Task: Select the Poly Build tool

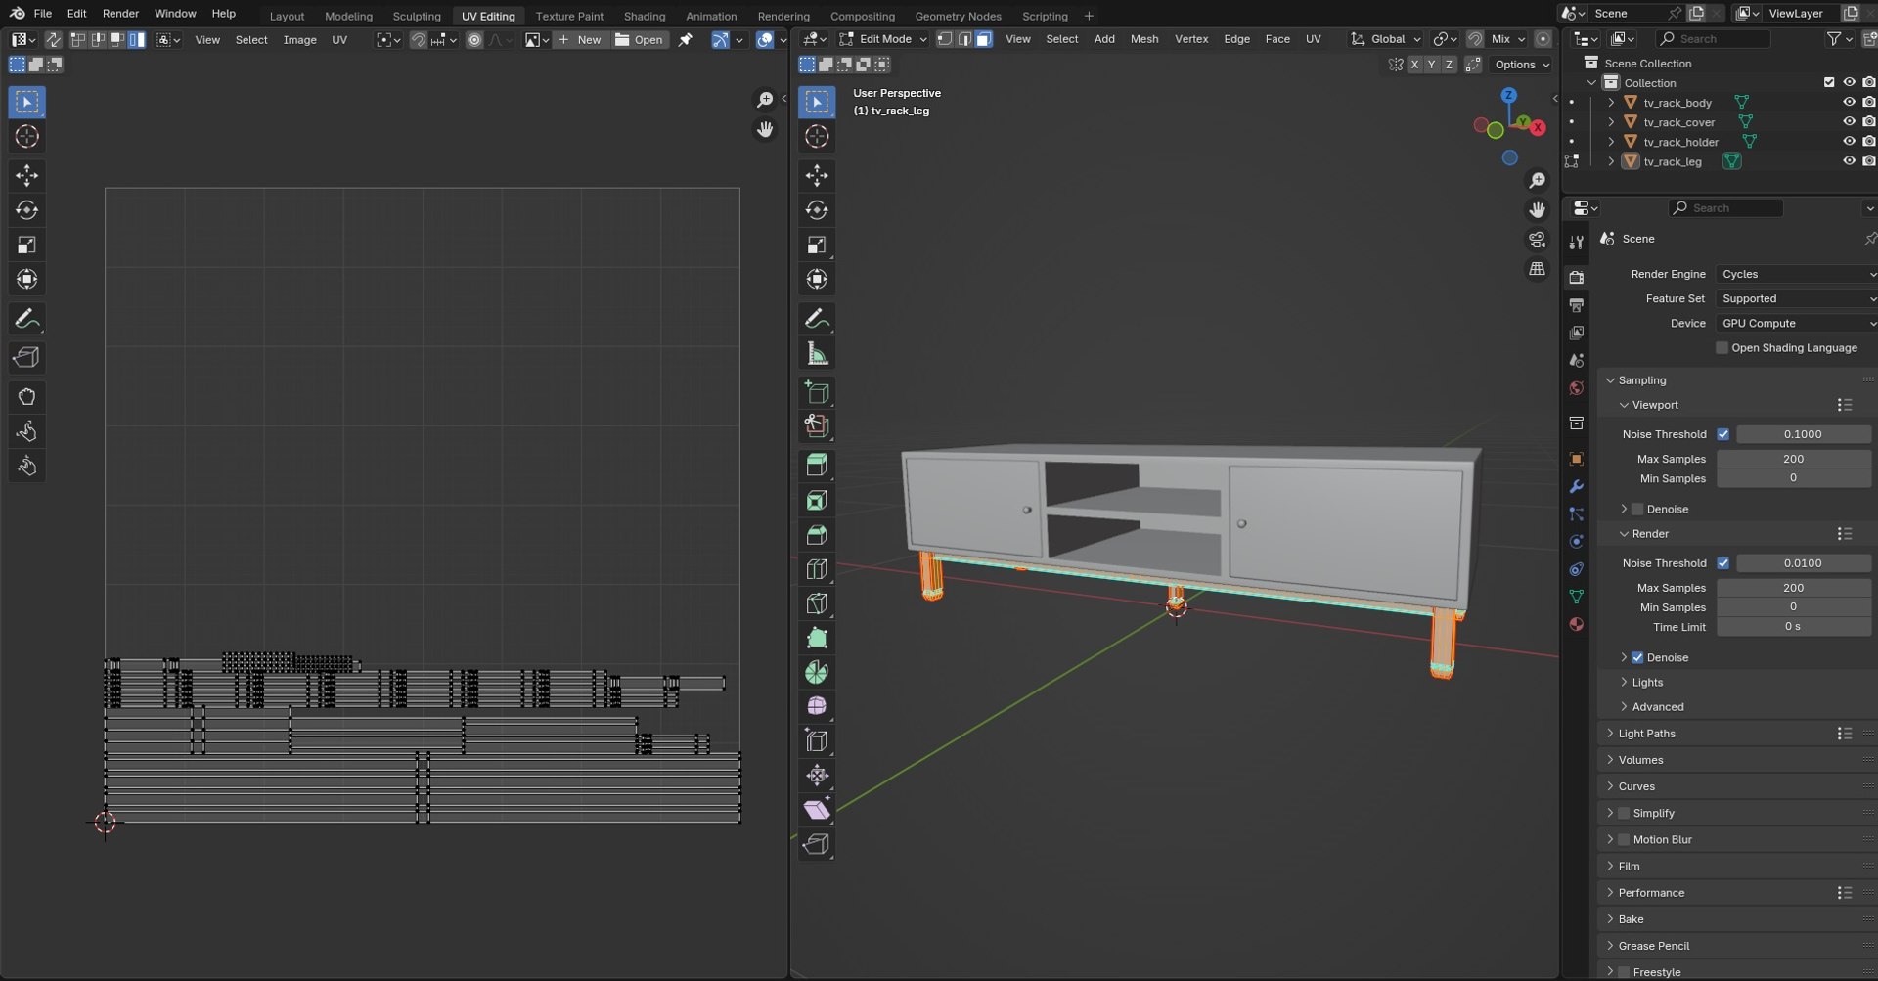Action: coord(817,638)
